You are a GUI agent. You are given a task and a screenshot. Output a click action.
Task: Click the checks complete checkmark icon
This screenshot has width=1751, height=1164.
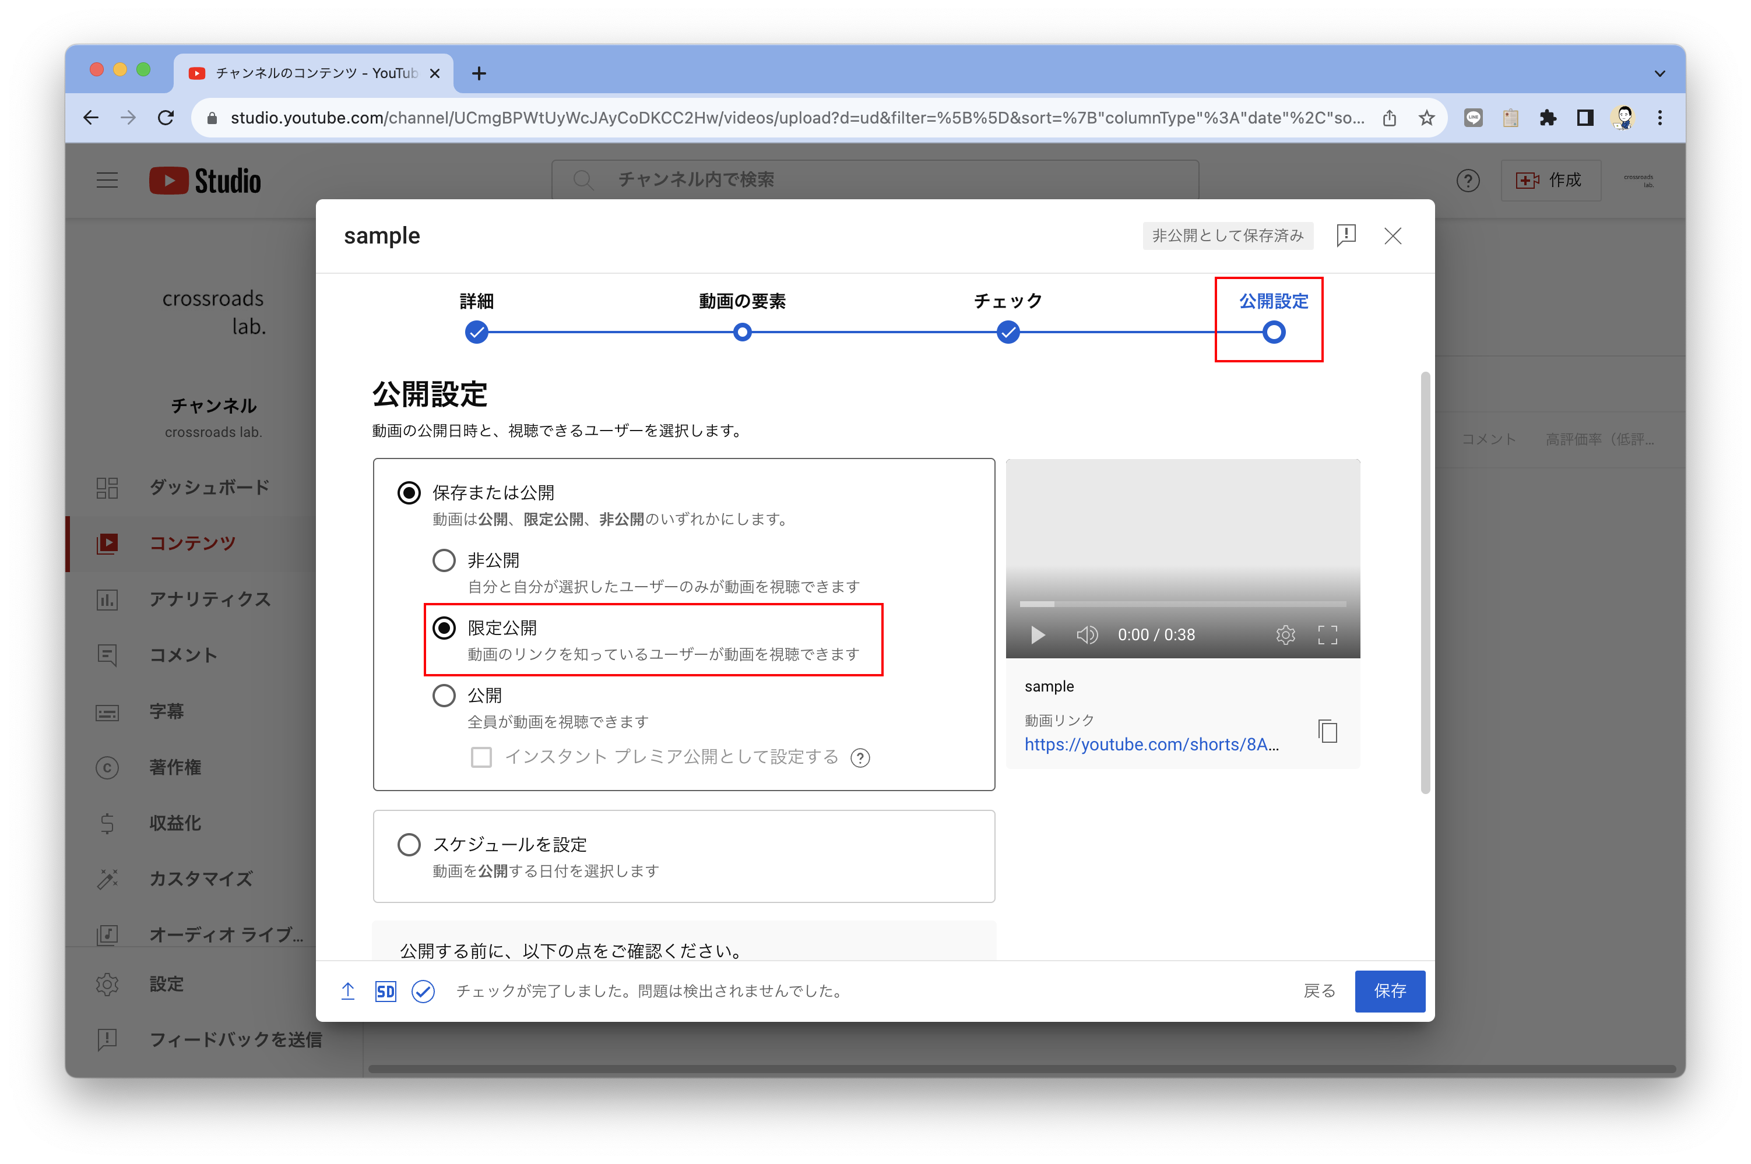pos(423,991)
